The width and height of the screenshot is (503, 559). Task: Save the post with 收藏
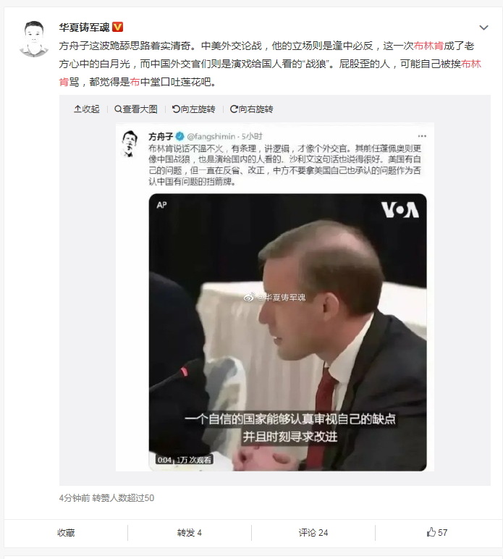point(66,533)
